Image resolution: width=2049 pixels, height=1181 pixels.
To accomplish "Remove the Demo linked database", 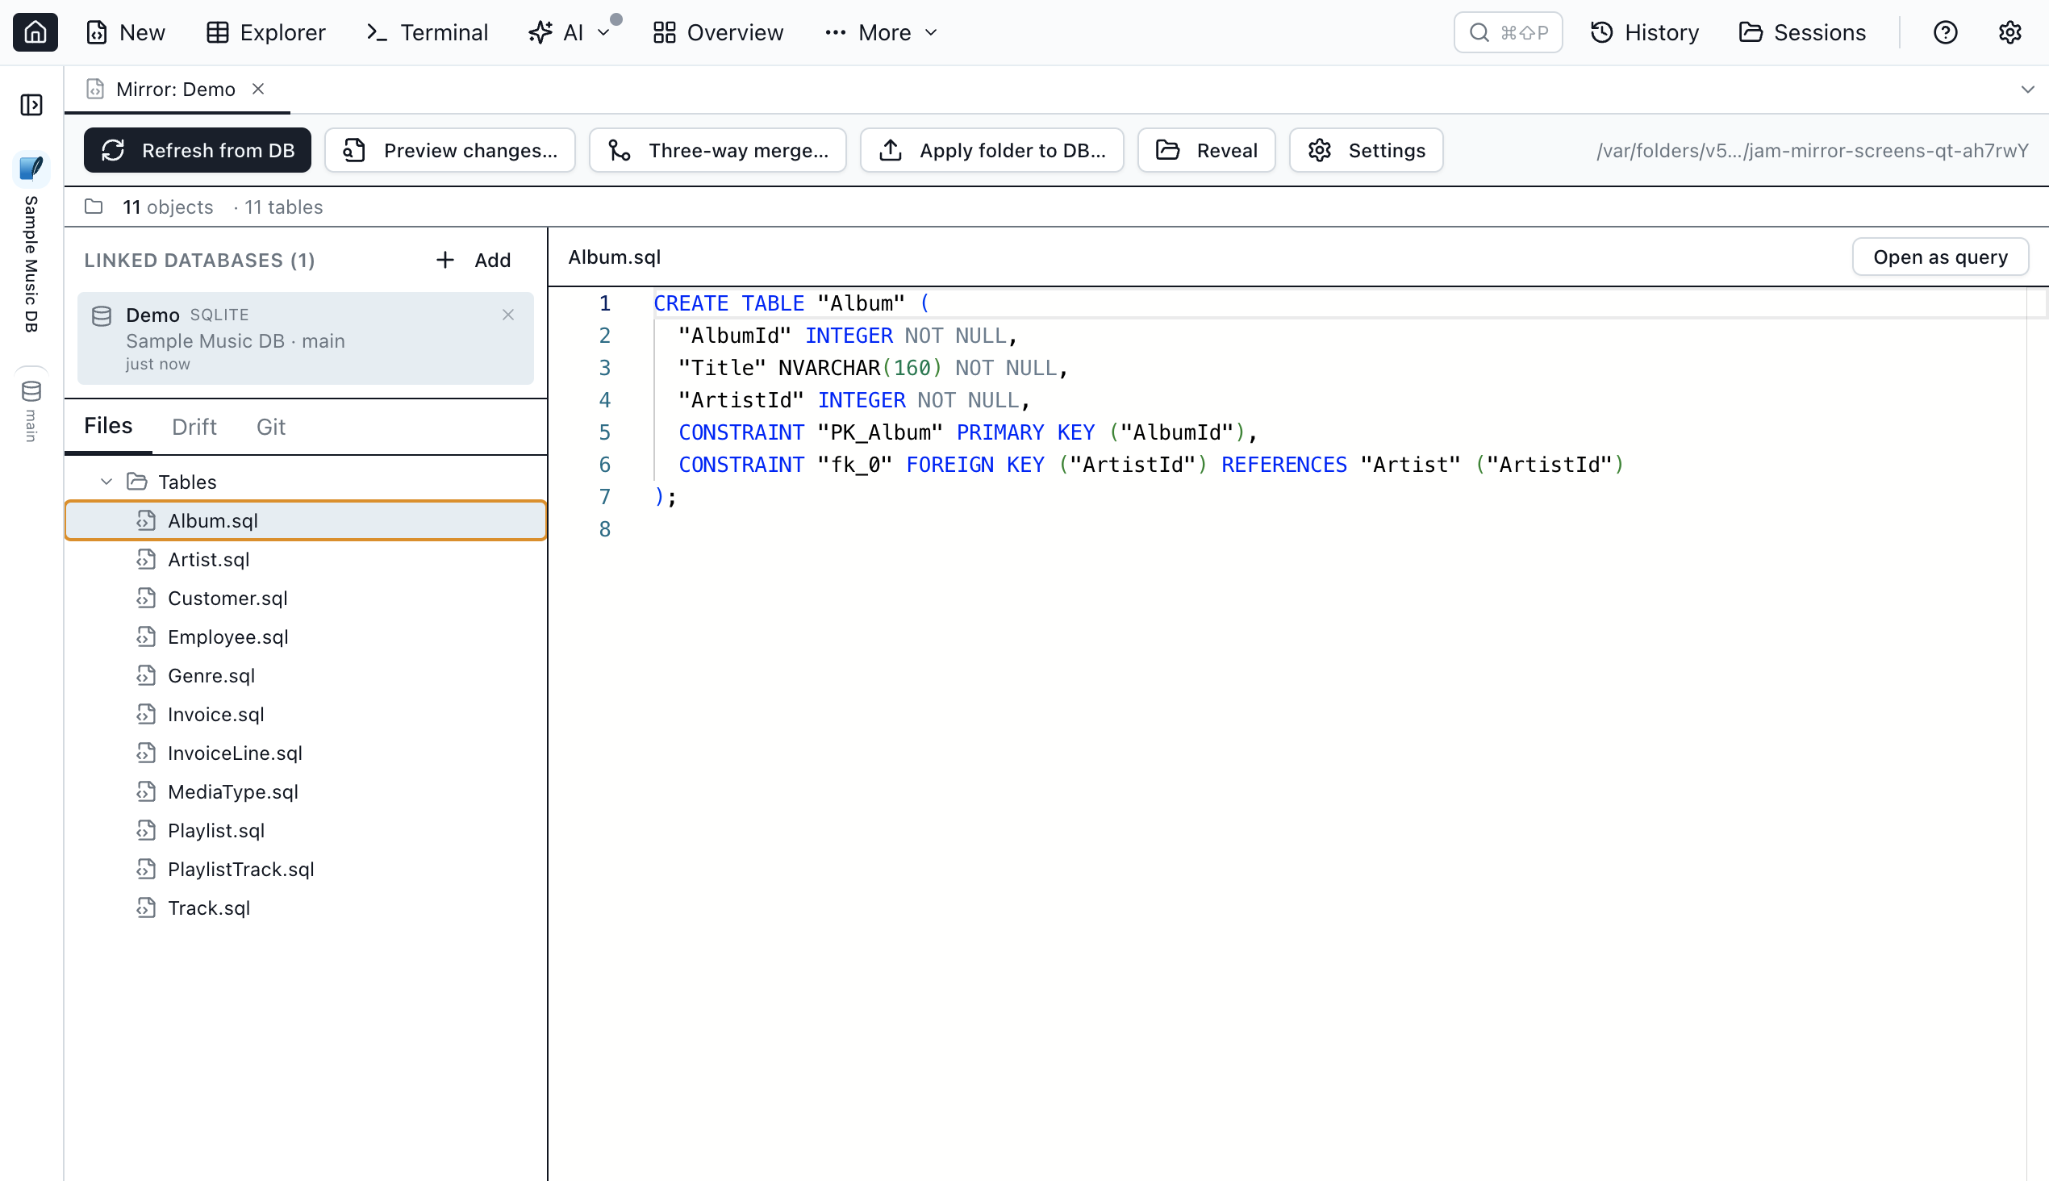I will 508,315.
